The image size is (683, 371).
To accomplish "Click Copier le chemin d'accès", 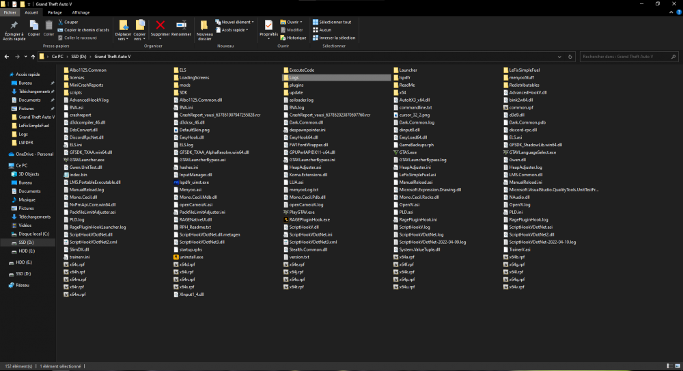I will (83, 30).
